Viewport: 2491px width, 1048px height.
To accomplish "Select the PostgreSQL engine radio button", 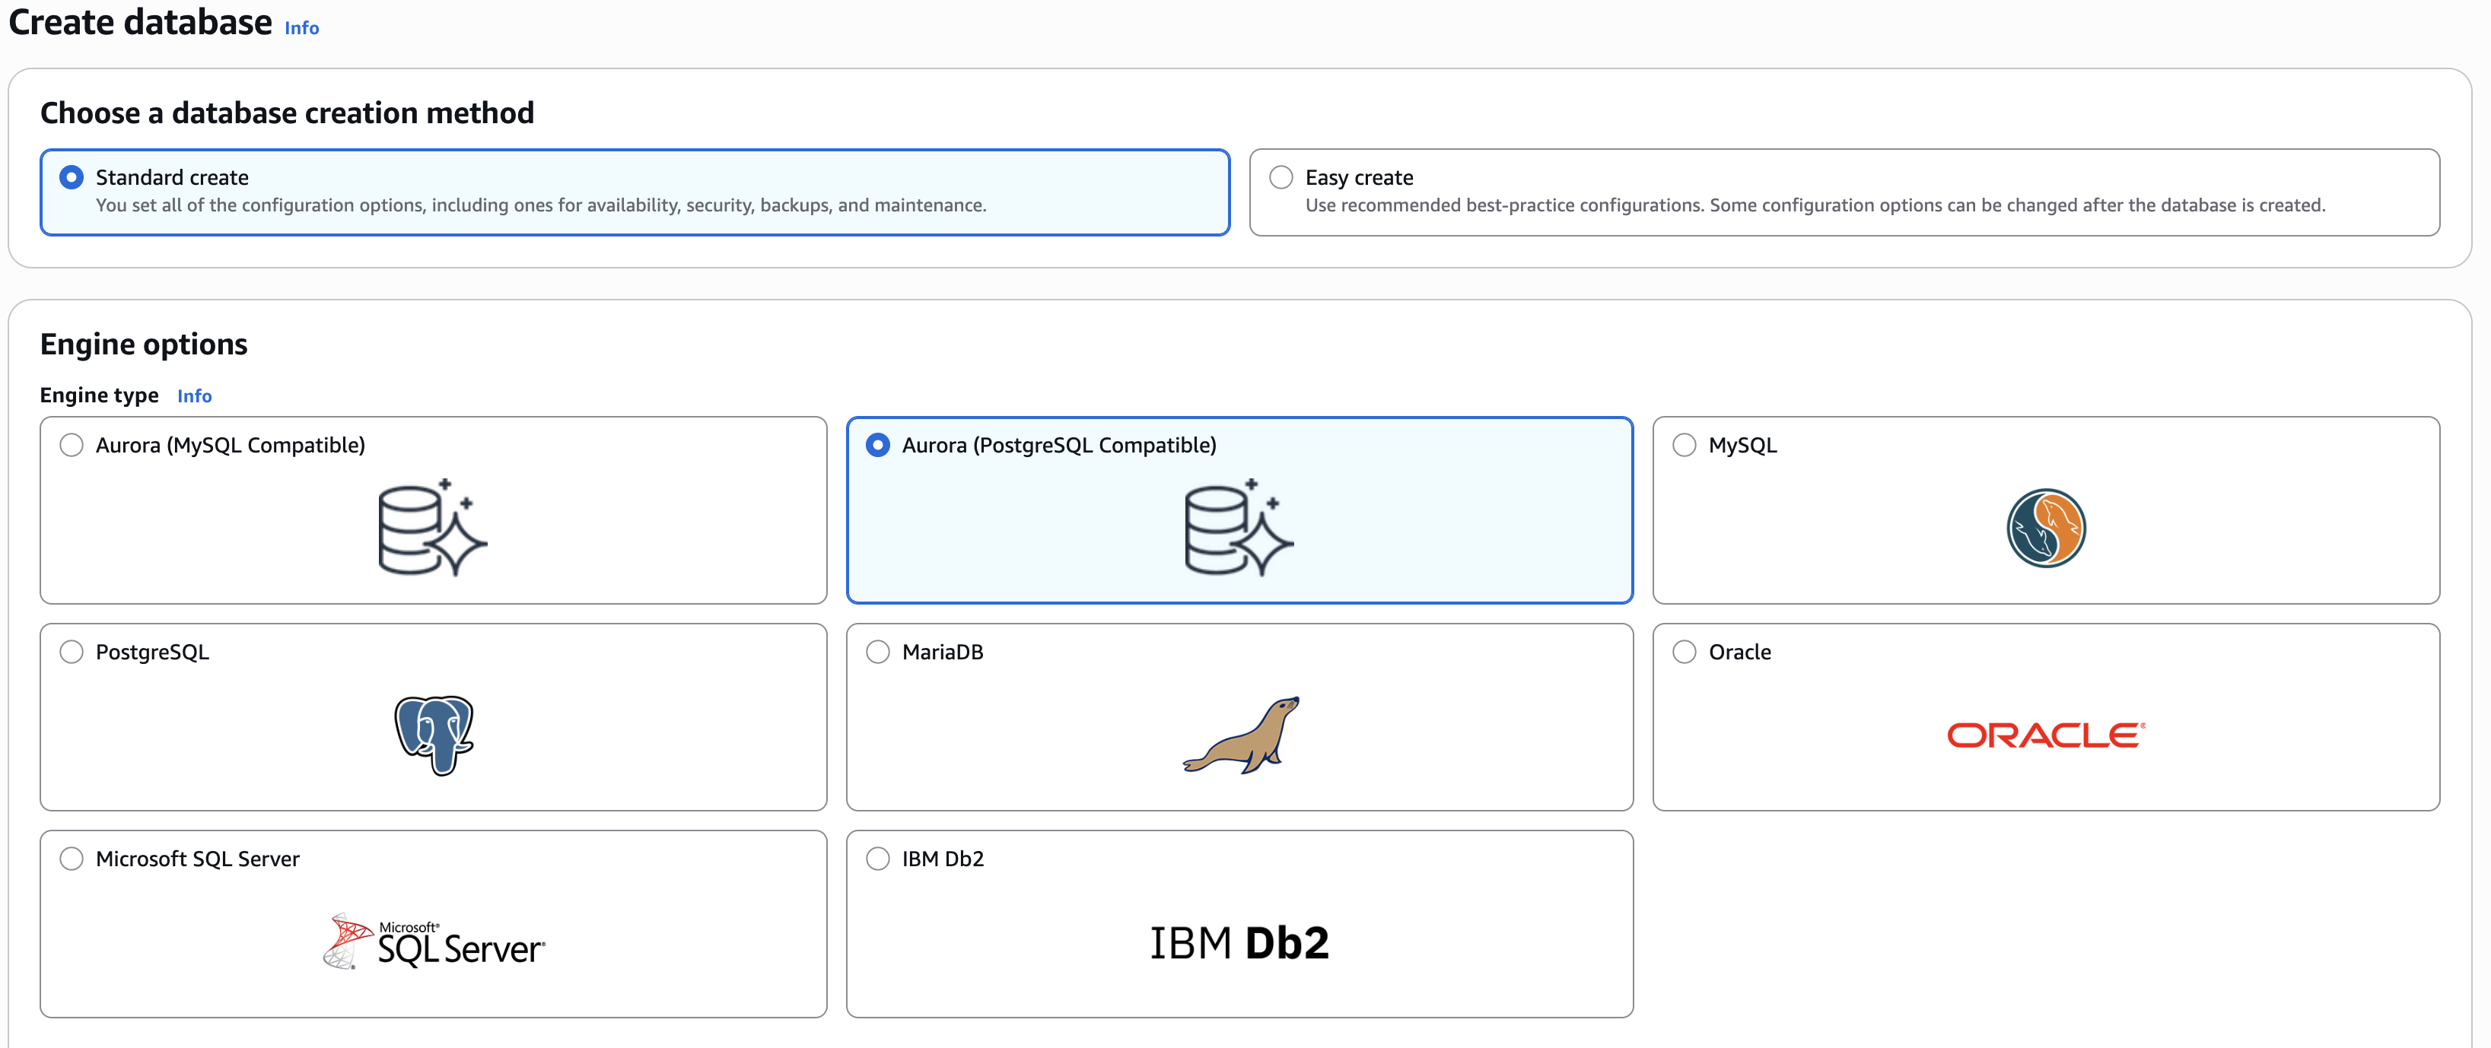I will tap(72, 652).
